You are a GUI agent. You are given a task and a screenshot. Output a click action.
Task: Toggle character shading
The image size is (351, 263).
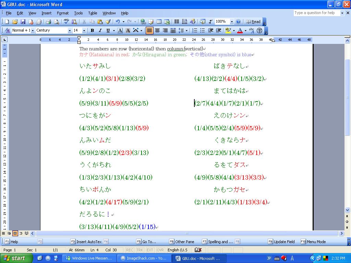(x=128, y=31)
